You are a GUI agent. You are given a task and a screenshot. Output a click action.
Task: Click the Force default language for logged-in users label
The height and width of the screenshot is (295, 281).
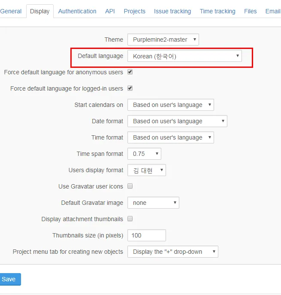(x=67, y=88)
